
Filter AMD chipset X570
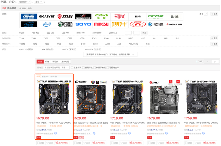pos(35,44)
